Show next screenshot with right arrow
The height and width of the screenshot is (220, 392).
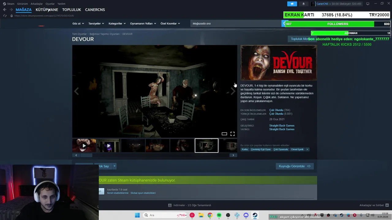coord(233,91)
